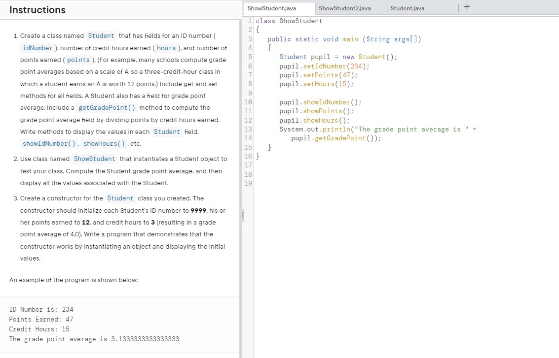Click the class ShowStudent declaration on line 1

[289, 21]
